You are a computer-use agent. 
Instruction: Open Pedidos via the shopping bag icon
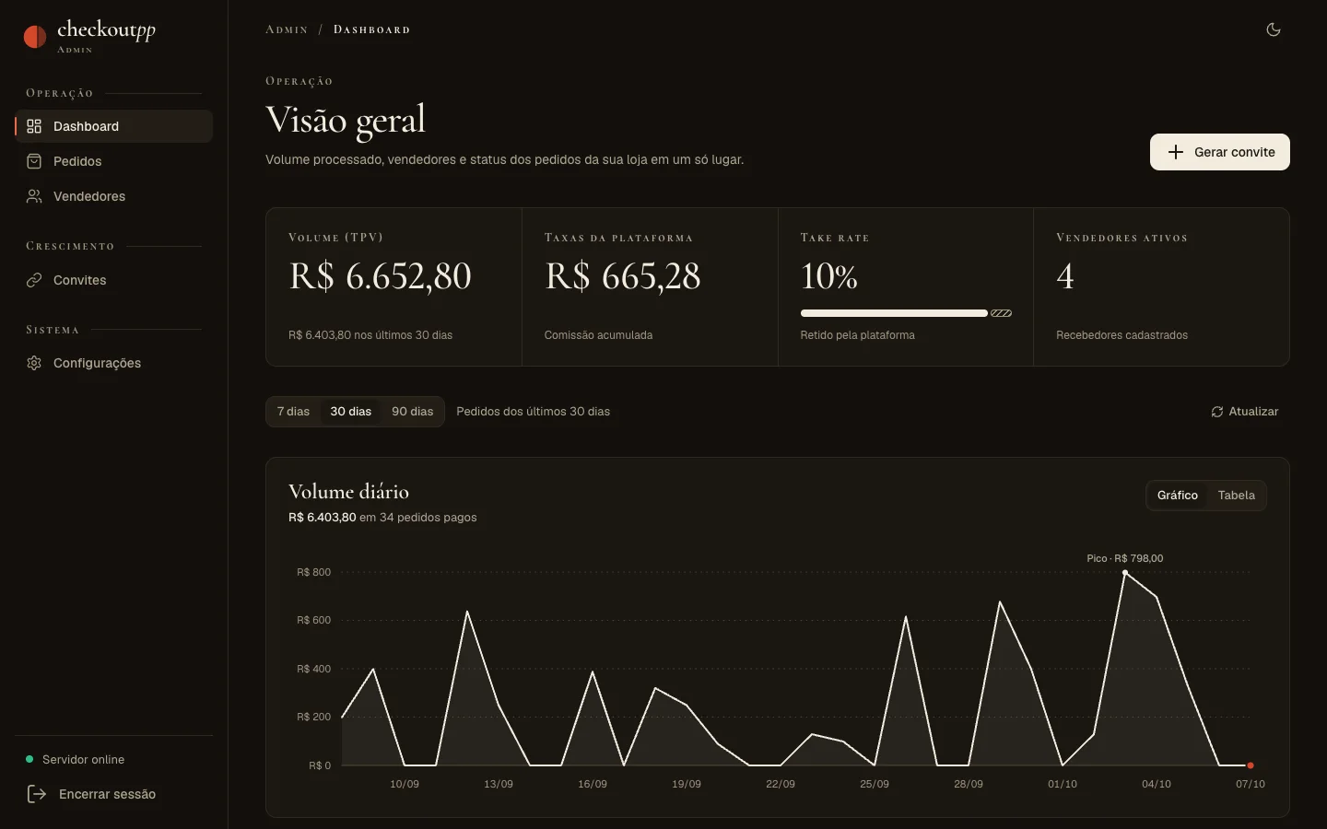point(34,161)
